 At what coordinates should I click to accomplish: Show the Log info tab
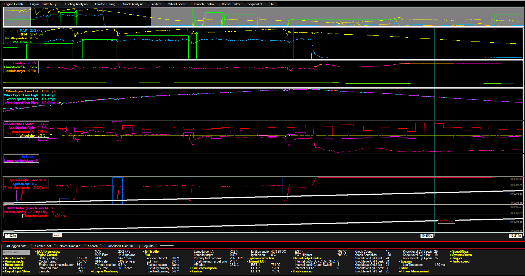point(148,246)
